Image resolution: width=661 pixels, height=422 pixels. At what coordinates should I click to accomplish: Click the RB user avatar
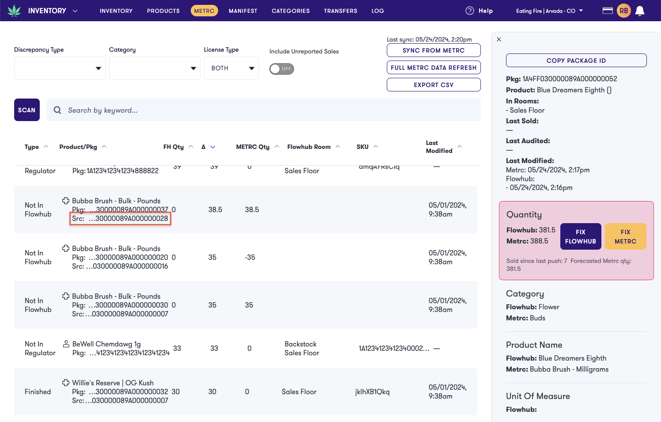[624, 10]
